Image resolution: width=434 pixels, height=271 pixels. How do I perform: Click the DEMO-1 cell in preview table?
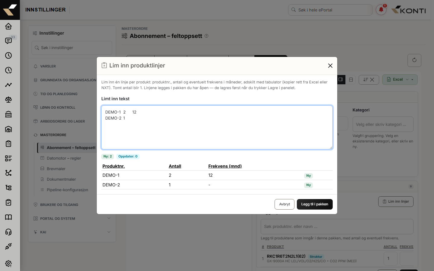point(111,175)
